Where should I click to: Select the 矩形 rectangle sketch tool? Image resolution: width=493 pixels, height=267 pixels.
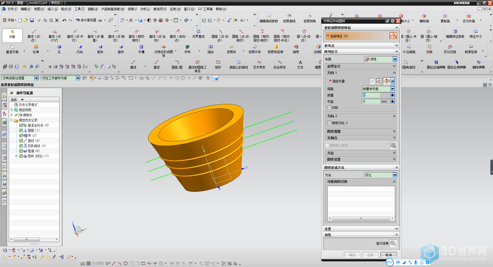218,64
